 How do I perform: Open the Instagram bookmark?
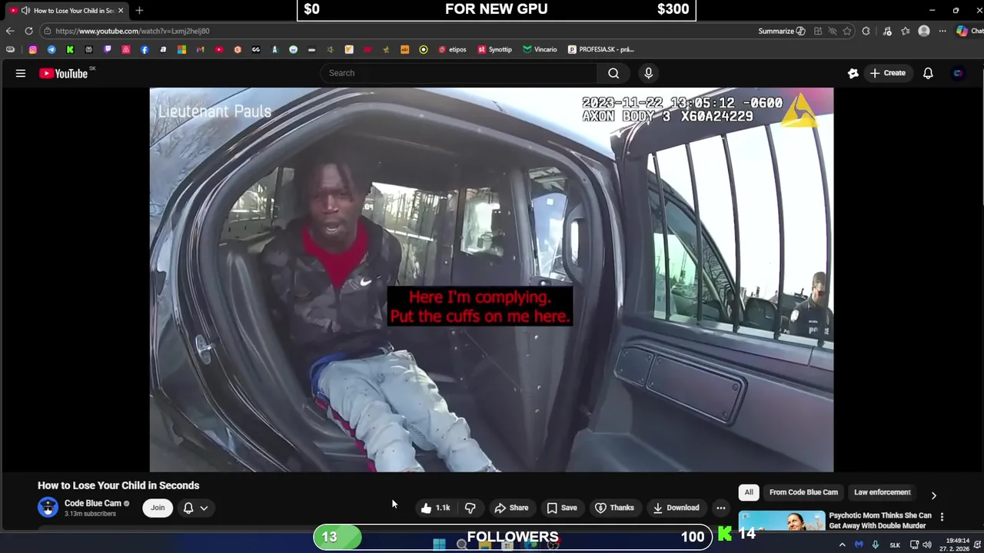pyautogui.click(x=33, y=49)
